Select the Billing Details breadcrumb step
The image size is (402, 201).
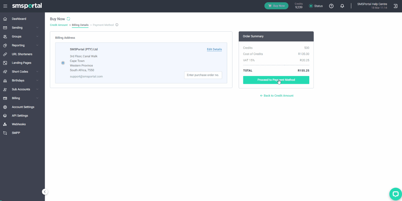point(80,25)
